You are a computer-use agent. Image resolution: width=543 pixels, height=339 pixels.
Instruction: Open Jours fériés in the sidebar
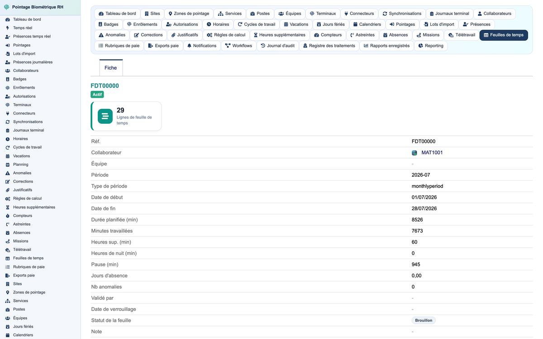point(23,327)
